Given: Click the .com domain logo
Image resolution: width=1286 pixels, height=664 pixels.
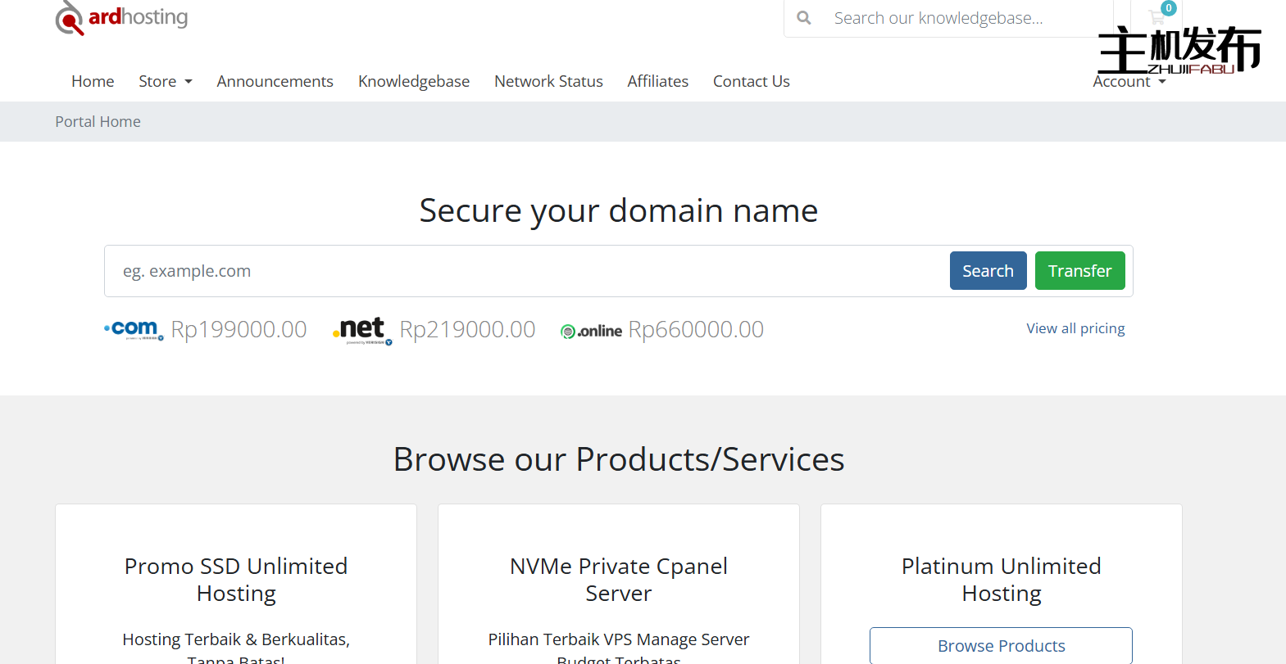Looking at the screenshot, I should [x=134, y=329].
